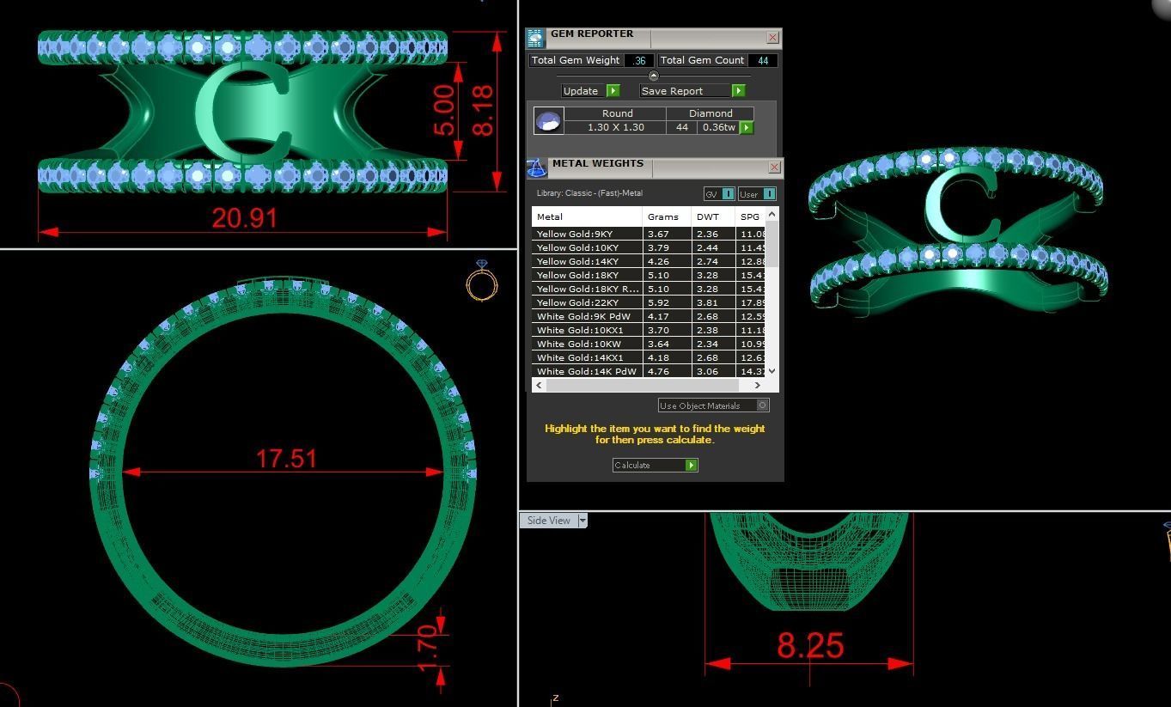Open the Side View viewport dropdown
This screenshot has height=707, width=1171.
(x=582, y=521)
